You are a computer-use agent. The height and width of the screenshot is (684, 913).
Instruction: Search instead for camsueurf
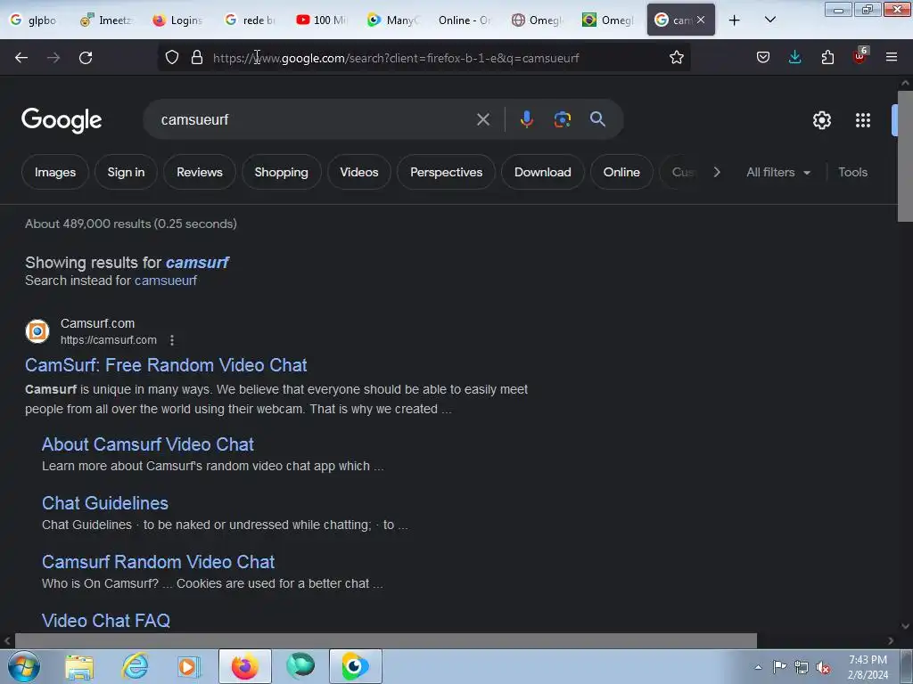pos(165,281)
